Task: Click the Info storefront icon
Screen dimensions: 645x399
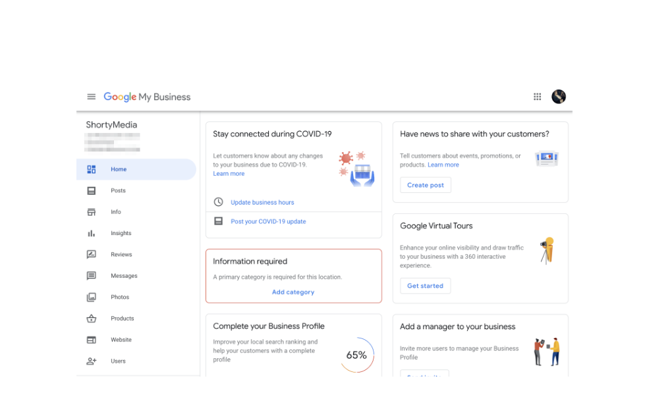Action: coord(92,212)
